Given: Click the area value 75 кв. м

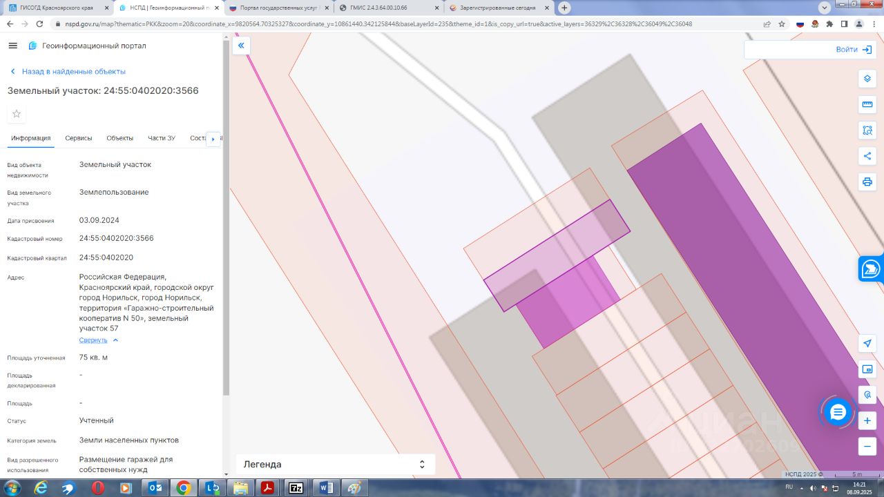Looking at the screenshot, I should tap(93, 358).
